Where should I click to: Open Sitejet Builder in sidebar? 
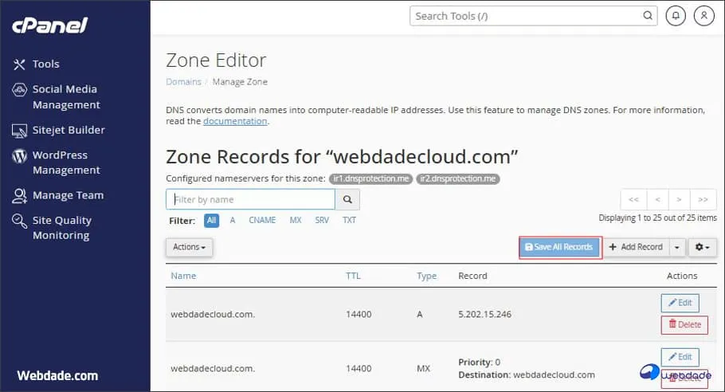68,130
